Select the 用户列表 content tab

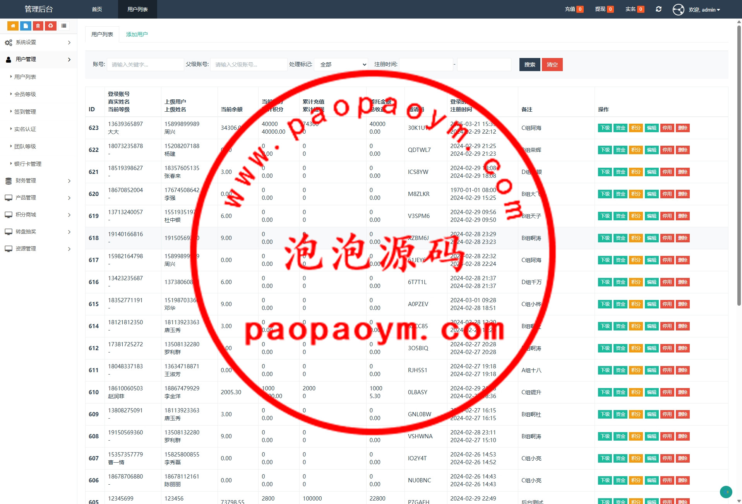102,34
